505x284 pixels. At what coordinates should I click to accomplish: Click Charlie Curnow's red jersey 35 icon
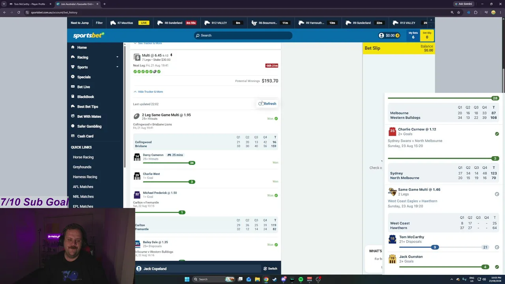point(392,131)
